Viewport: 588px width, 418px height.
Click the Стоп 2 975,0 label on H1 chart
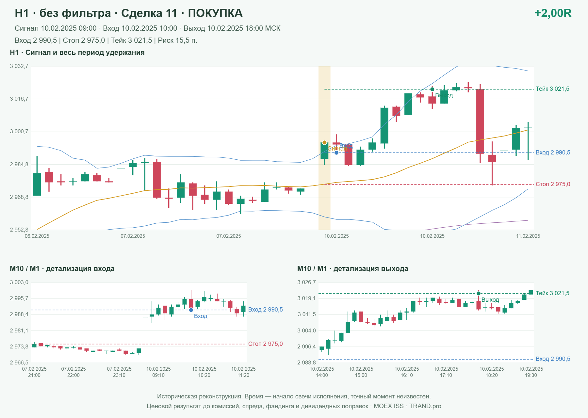(553, 184)
